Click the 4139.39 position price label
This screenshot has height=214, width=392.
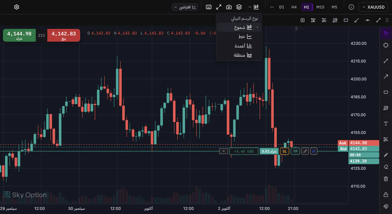coord(364,161)
